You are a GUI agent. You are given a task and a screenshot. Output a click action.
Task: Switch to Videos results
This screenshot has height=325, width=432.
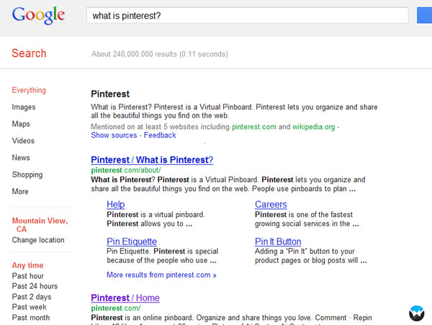pos(23,141)
